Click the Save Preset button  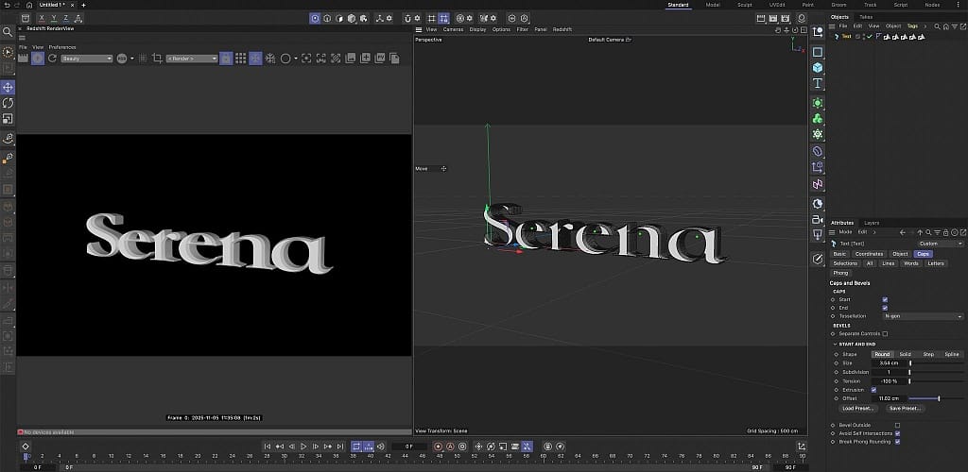point(905,409)
